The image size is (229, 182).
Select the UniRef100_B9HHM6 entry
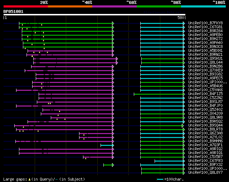pyautogui.click(x=205, y=141)
